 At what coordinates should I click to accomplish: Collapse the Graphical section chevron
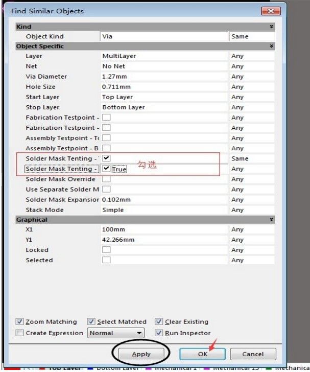coord(271,220)
